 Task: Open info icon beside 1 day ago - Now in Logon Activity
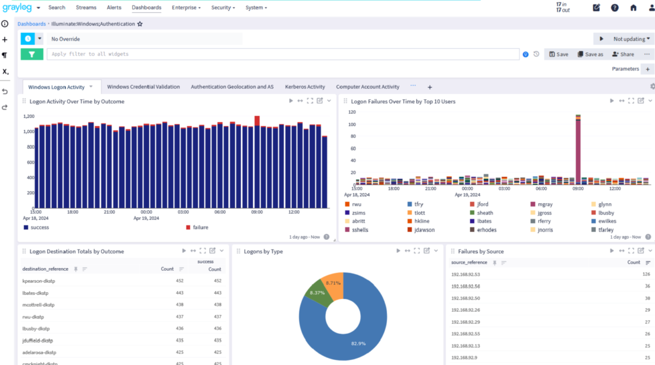[x=326, y=237]
